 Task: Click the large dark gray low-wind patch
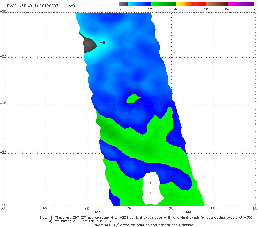pyautogui.click(x=89, y=45)
